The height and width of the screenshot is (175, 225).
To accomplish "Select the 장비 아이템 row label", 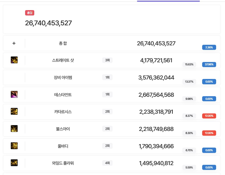I will [x=63, y=77].
